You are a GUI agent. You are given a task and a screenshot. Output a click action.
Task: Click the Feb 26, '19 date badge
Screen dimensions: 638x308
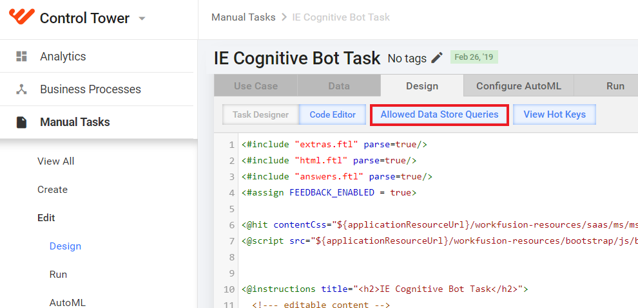coord(474,57)
